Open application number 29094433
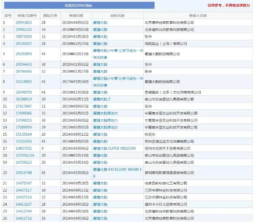Screen dimensions: 257x222 (24, 64)
